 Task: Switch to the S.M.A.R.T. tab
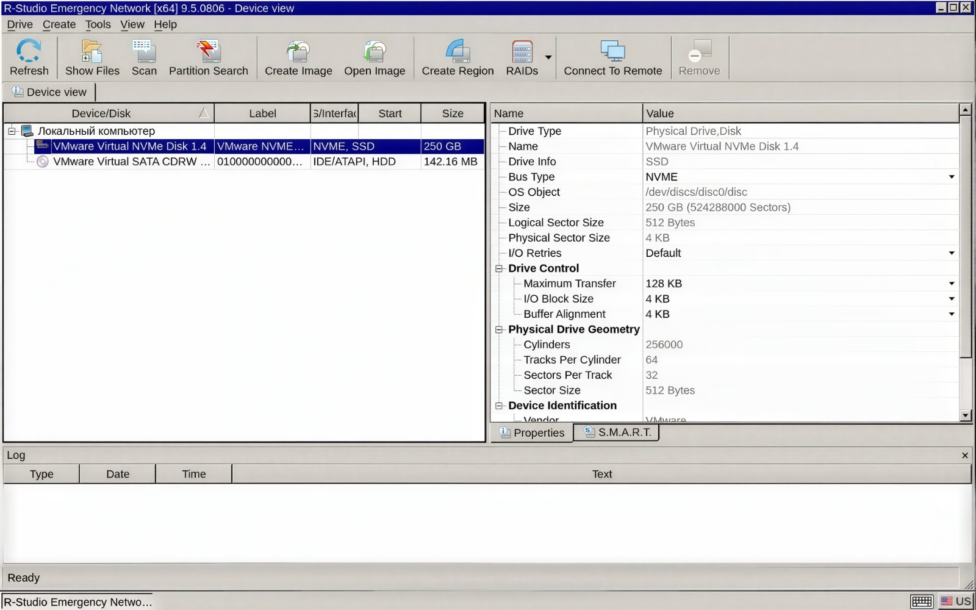617,432
